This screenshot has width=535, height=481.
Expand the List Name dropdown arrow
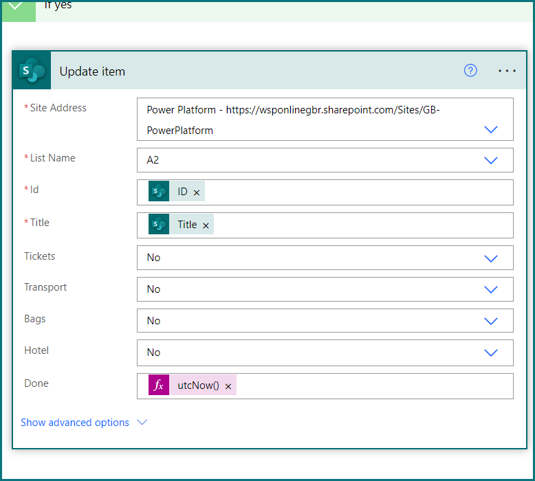point(490,160)
